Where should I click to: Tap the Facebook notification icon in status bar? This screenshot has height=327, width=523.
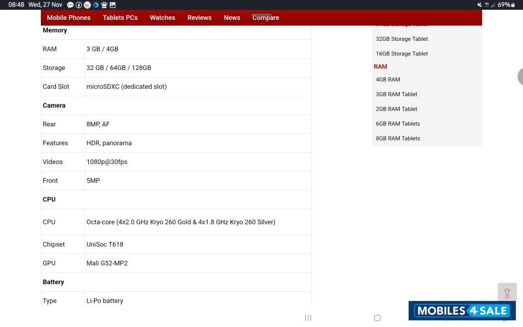[79, 5]
